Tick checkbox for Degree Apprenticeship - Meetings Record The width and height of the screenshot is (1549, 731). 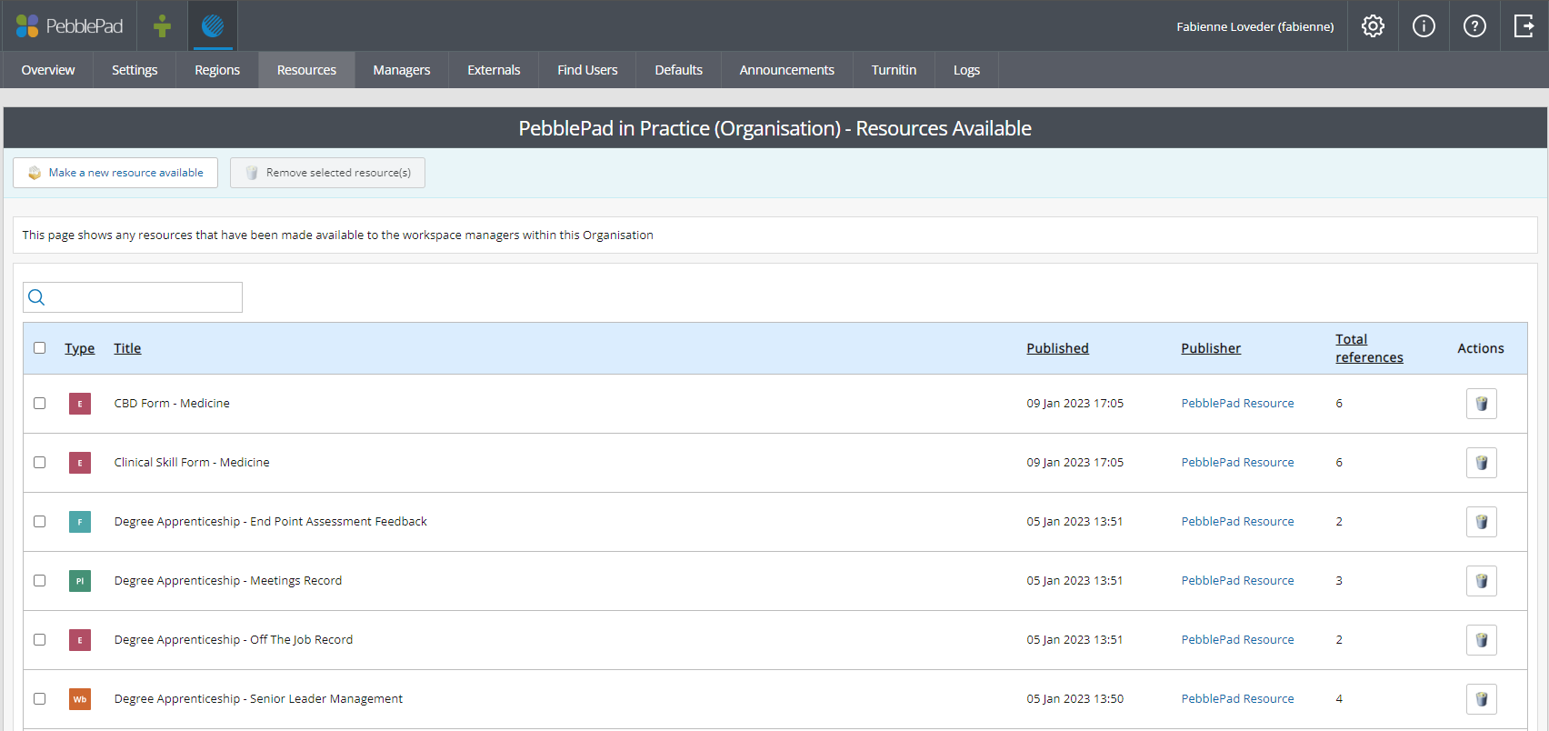[x=39, y=580]
